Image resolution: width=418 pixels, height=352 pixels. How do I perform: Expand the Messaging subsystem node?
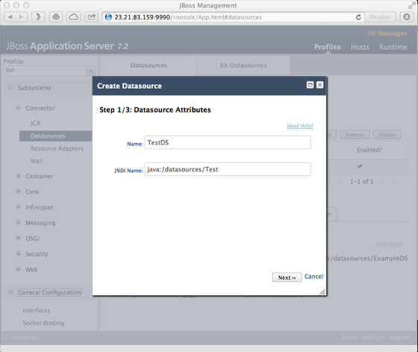(18, 222)
